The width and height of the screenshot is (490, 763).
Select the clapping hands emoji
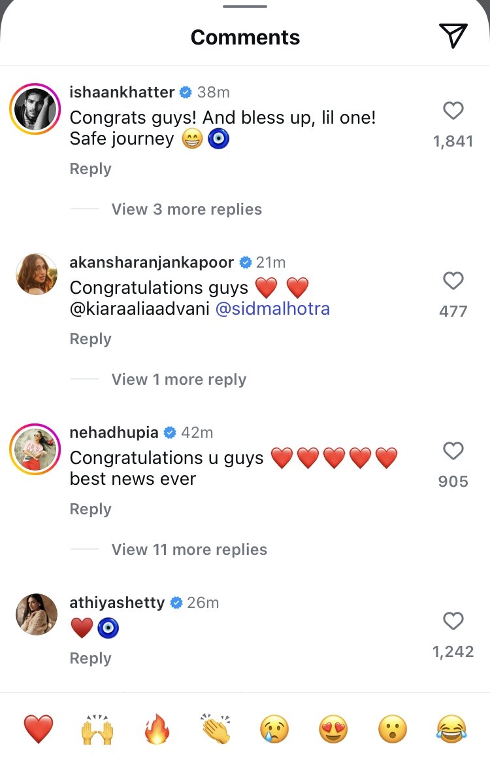215,729
